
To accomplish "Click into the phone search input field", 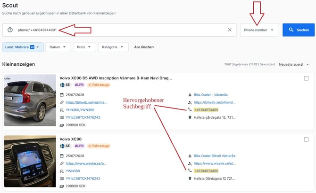I will (x=119, y=30).
